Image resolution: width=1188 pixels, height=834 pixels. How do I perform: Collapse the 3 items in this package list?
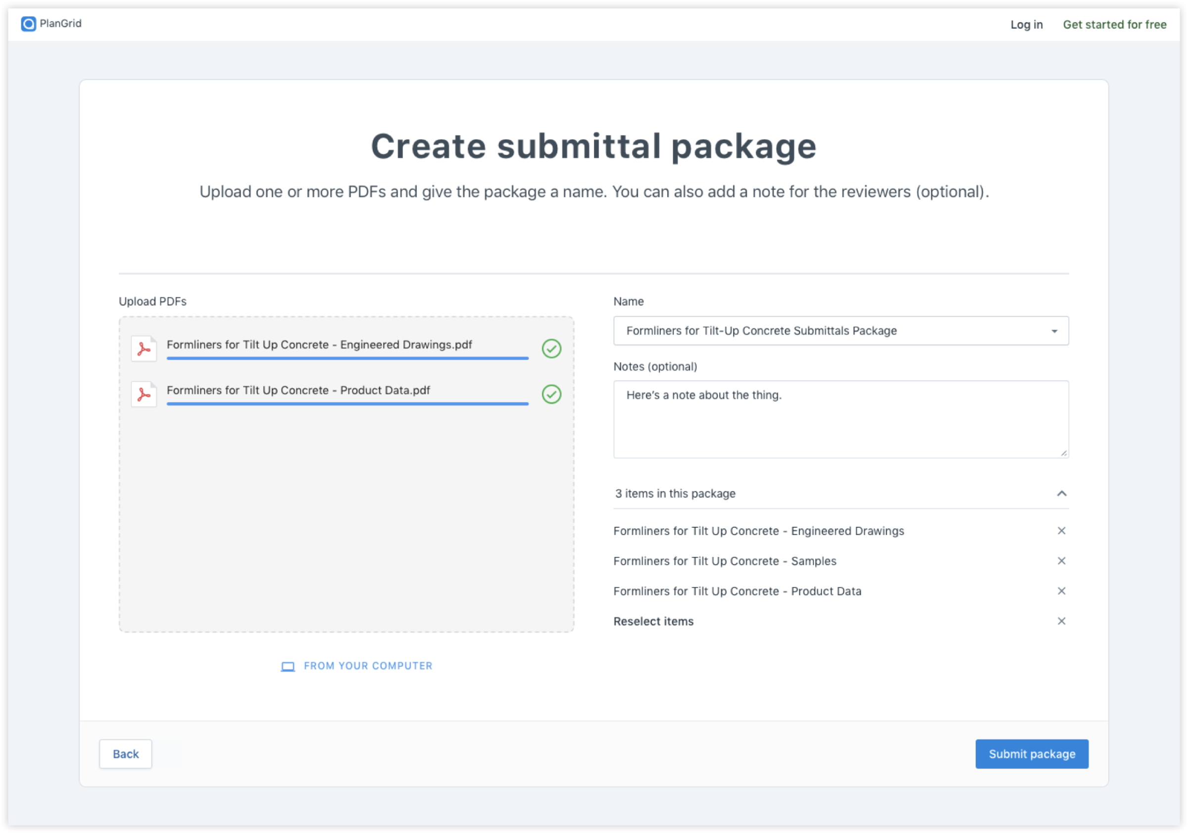pyautogui.click(x=1062, y=493)
